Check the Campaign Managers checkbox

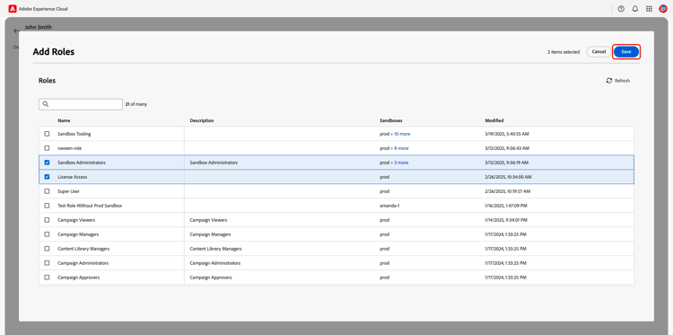[48, 234]
